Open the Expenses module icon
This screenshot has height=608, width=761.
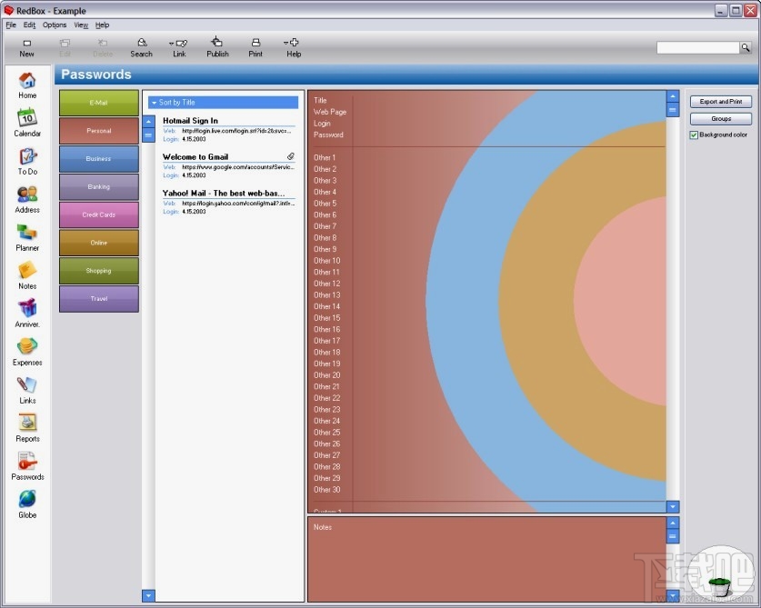point(27,347)
